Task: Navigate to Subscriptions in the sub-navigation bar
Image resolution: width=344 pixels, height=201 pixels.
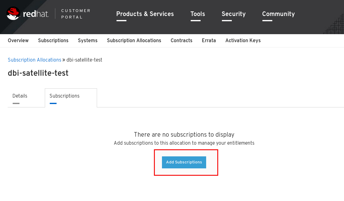Action: (53, 40)
